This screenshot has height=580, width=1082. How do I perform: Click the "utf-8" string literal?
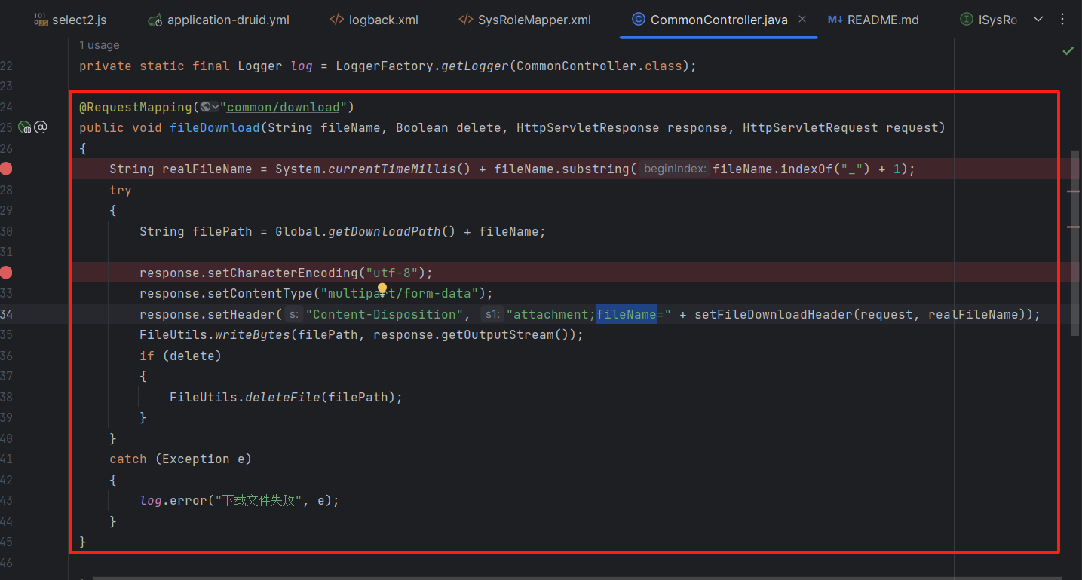[392, 273]
